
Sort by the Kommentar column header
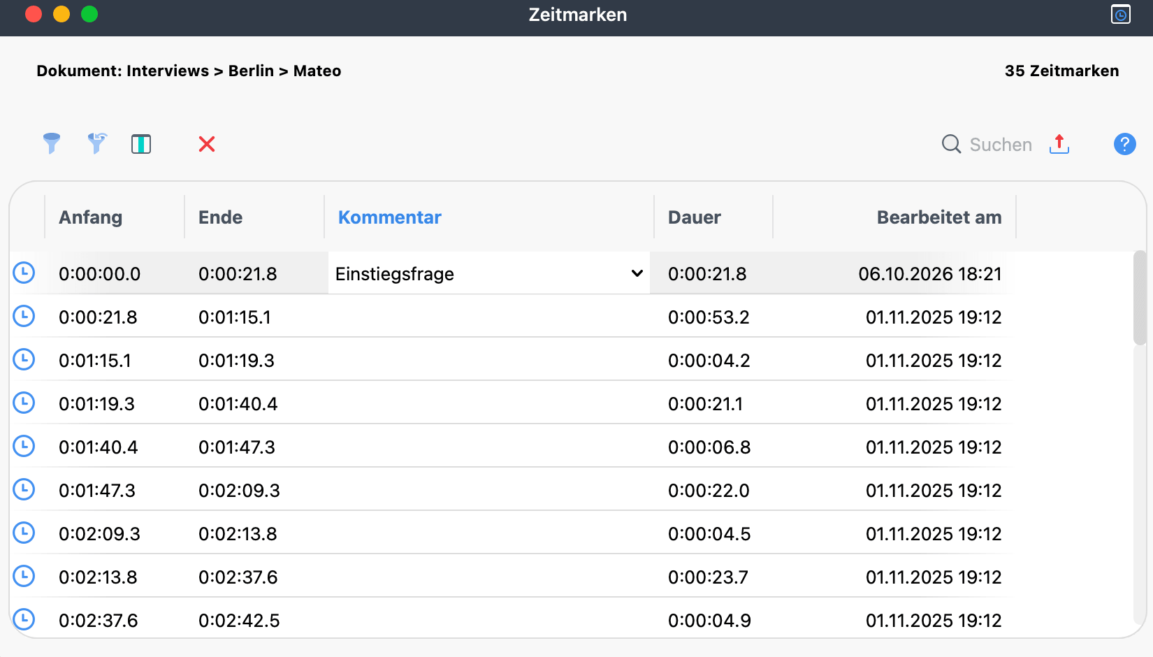(x=390, y=217)
